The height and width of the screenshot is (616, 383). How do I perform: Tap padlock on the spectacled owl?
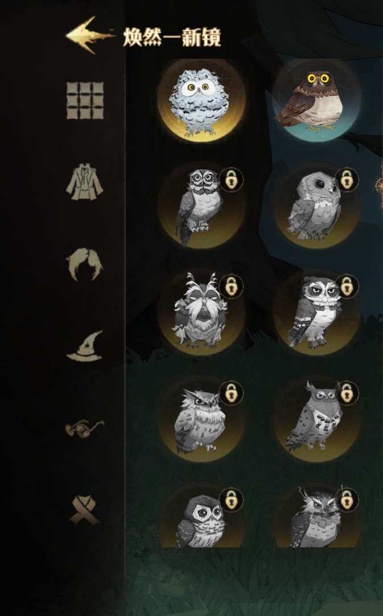pyautogui.click(x=232, y=180)
